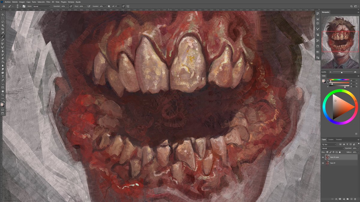Zoom in Navigator large mountains icon

tap(355, 72)
